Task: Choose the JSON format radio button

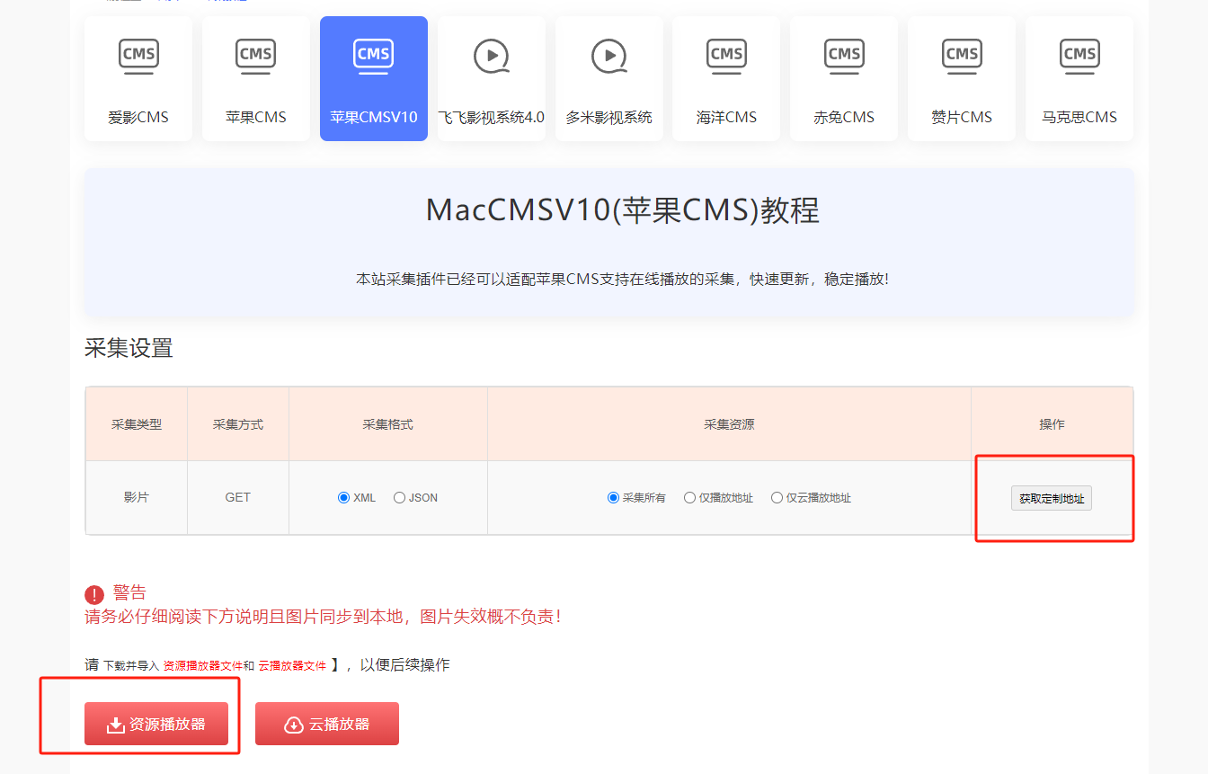Action: tap(399, 498)
